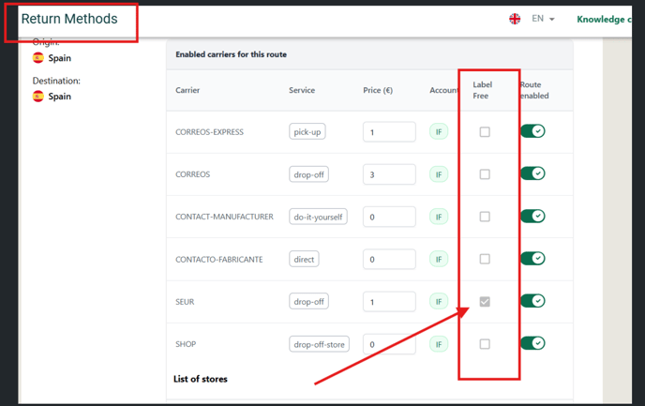
Task: Click price field for CORREOS-EXPRESS
Action: (389, 132)
